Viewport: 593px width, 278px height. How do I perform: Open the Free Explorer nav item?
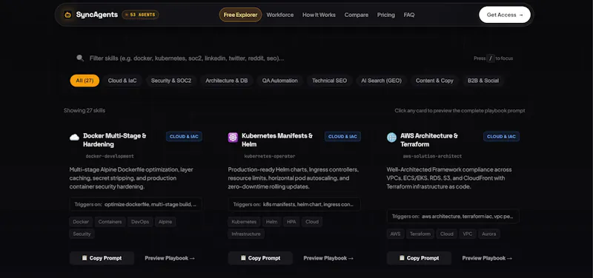pos(240,15)
